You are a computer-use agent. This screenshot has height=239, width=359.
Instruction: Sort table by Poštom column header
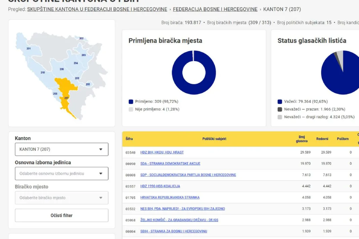tap(343, 139)
